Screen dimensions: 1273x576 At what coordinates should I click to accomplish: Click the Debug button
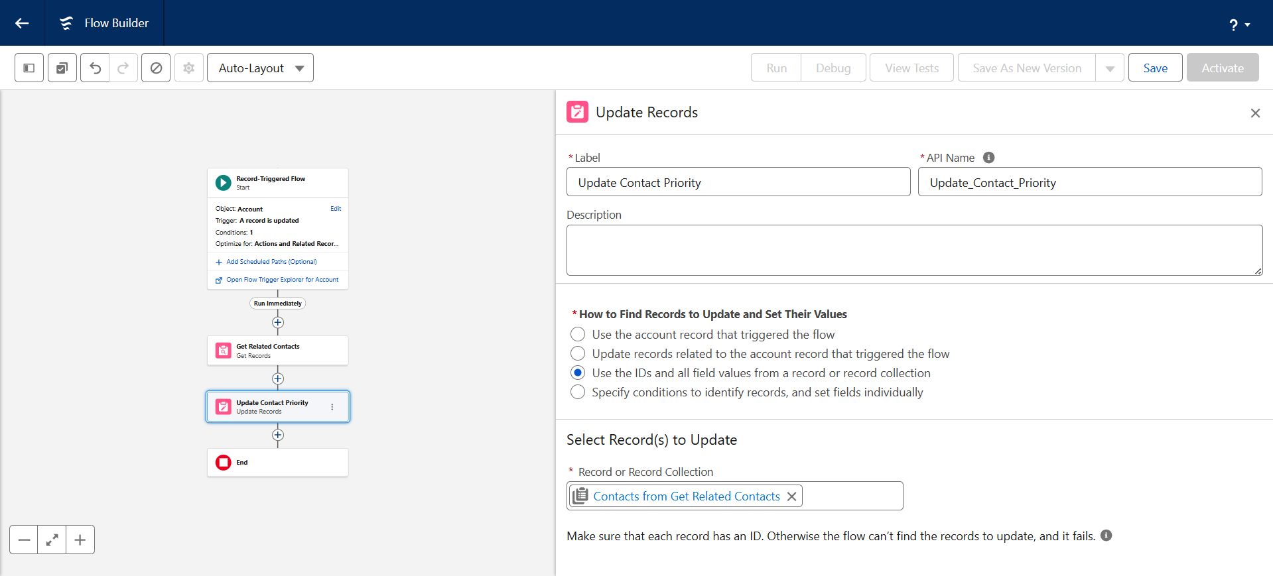coord(833,68)
